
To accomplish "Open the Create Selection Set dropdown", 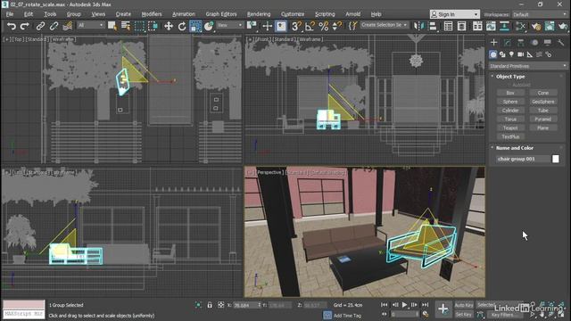I will tap(385, 25).
